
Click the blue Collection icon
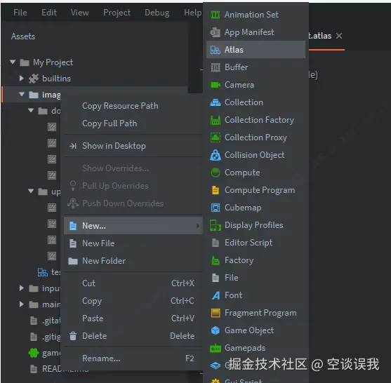click(x=216, y=102)
